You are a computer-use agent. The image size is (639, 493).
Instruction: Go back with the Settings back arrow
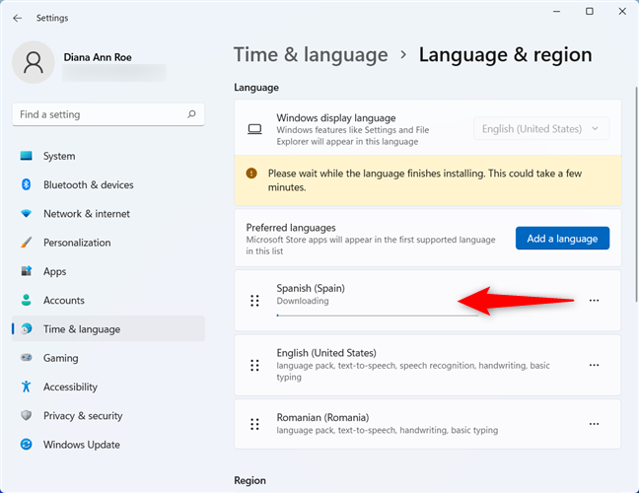tap(17, 18)
